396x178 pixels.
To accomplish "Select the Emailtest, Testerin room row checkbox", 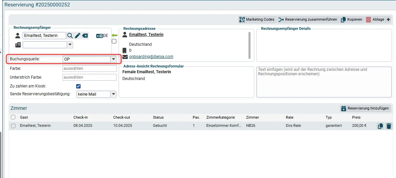I will (x=13, y=126).
